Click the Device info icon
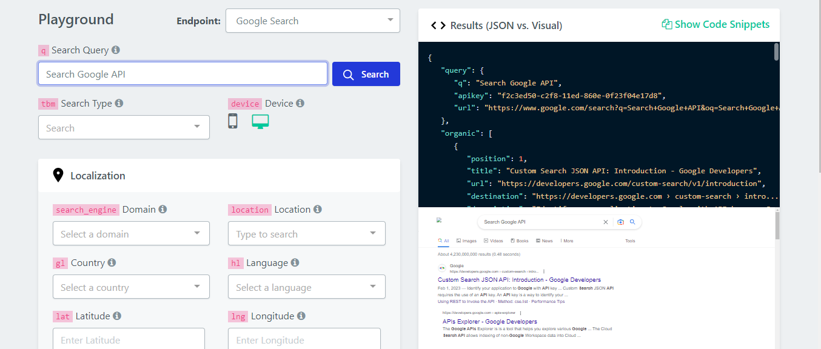821x349 pixels. (x=300, y=104)
